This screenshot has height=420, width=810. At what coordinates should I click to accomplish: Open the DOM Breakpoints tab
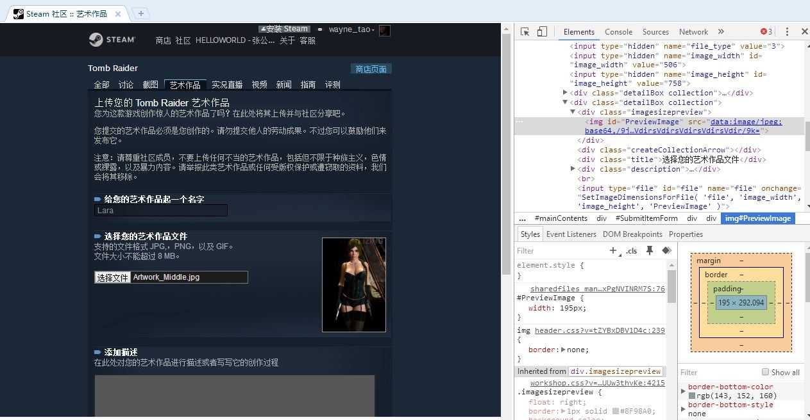point(632,234)
